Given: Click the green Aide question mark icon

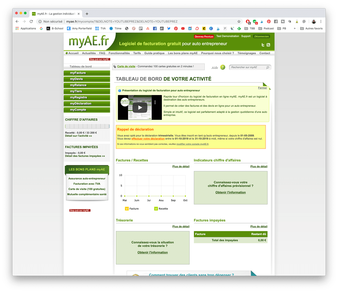Looking at the screenshot, I should (x=223, y=67).
